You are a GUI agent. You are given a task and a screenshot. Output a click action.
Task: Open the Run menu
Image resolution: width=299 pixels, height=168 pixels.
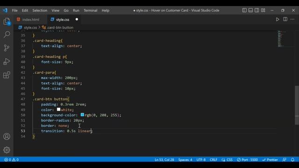coord(76,10)
